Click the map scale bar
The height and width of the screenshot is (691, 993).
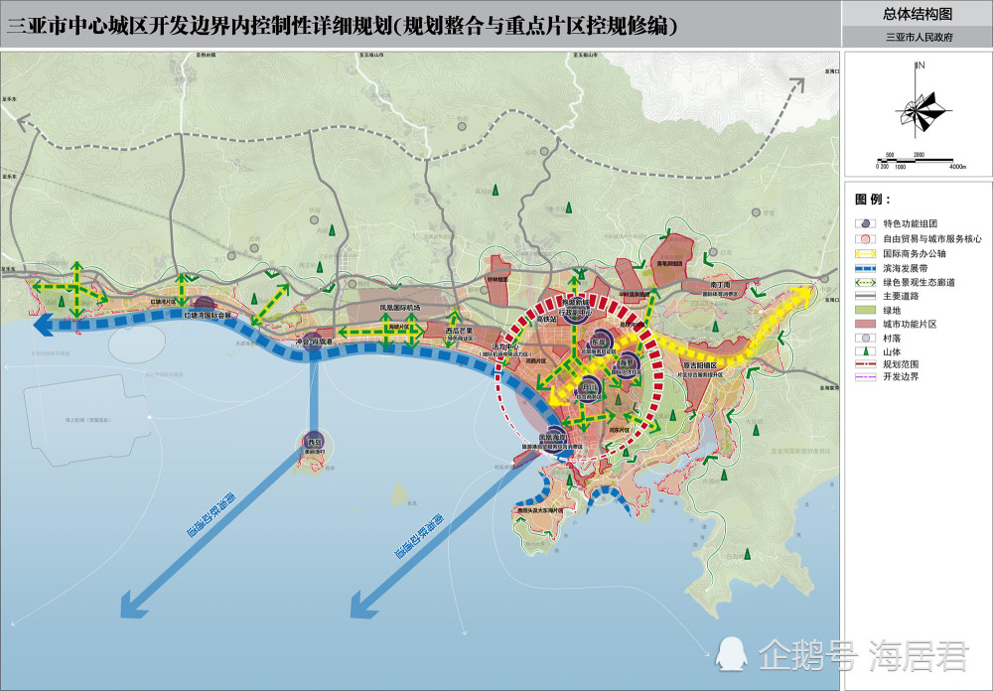(921, 161)
